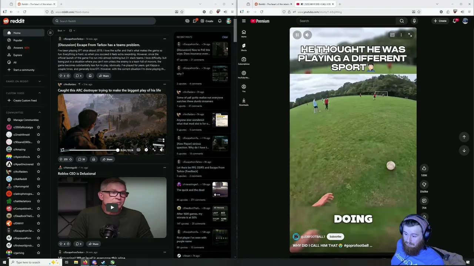Click Clear in Recent Posts panel
The height and width of the screenshot is (266, 474).
[225, 37]
